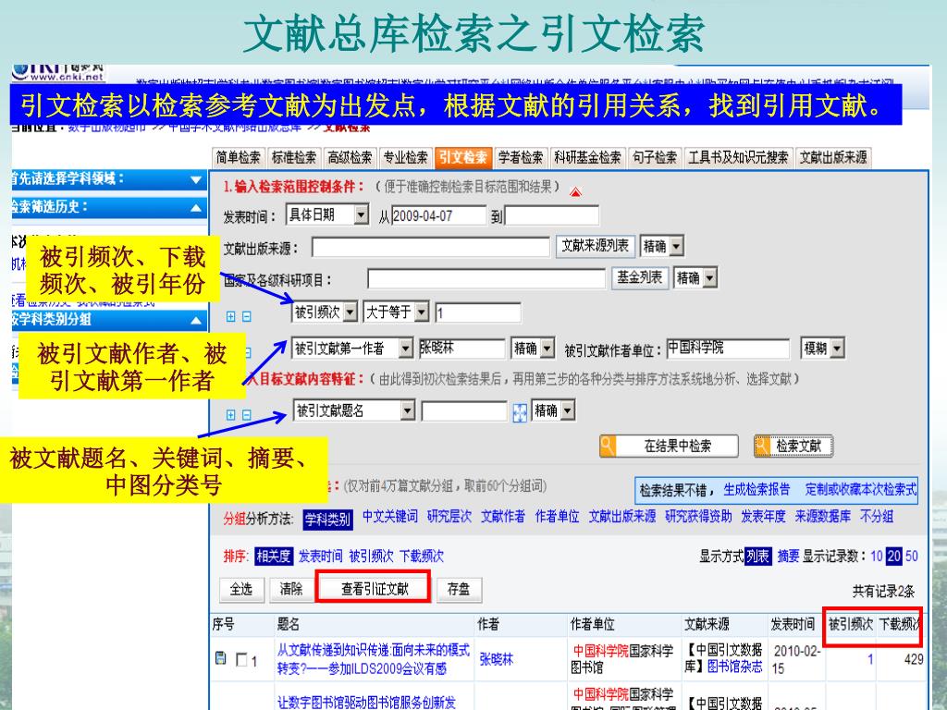
Task: Add a row with plus icon beside 被引频次
Action: 230,316
